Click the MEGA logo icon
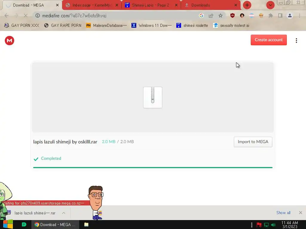 pos(9,41)
